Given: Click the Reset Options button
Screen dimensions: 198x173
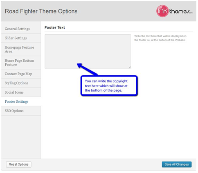Looking at the screenshot, I should tap(19, 164).
